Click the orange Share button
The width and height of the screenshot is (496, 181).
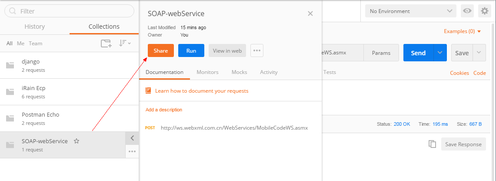161,50
